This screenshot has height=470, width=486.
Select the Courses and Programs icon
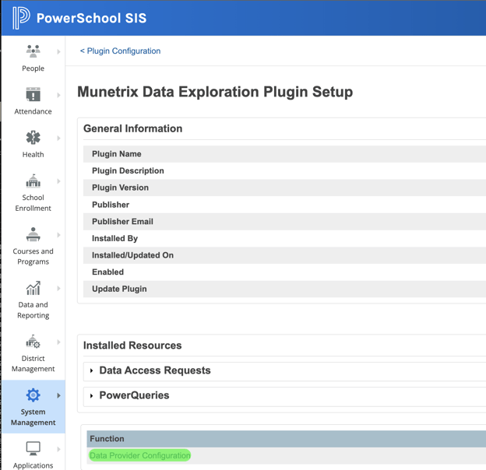coord(33,234)
